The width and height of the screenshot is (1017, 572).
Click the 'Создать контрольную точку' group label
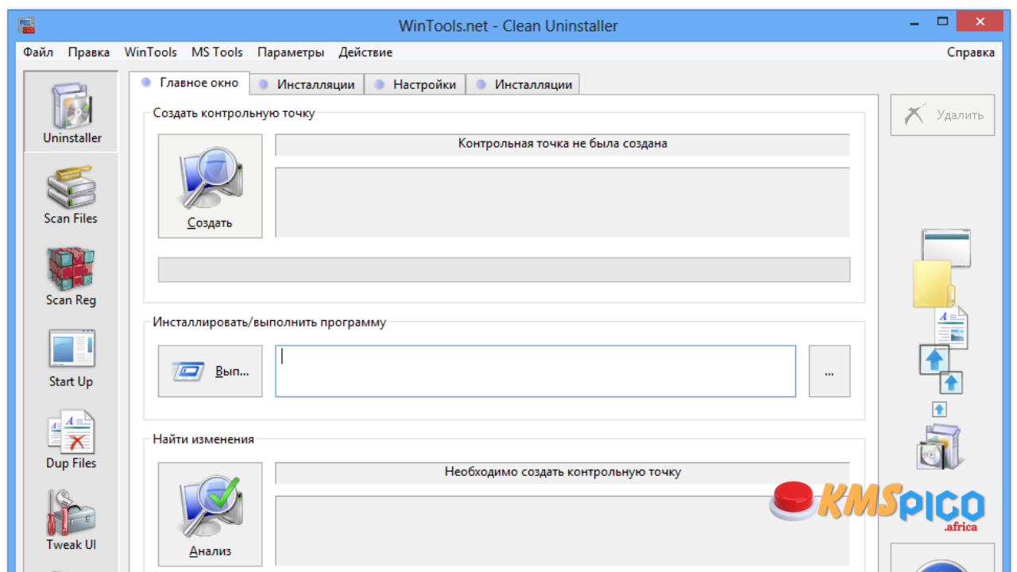234,113
